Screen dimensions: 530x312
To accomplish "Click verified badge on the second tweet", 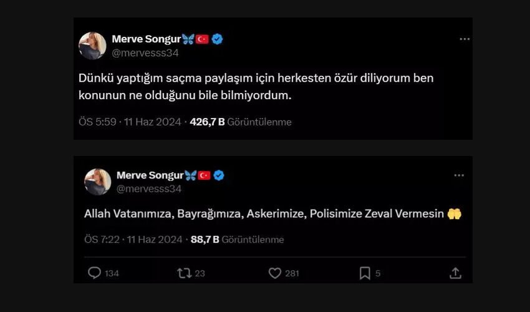I will click(219, 175).
